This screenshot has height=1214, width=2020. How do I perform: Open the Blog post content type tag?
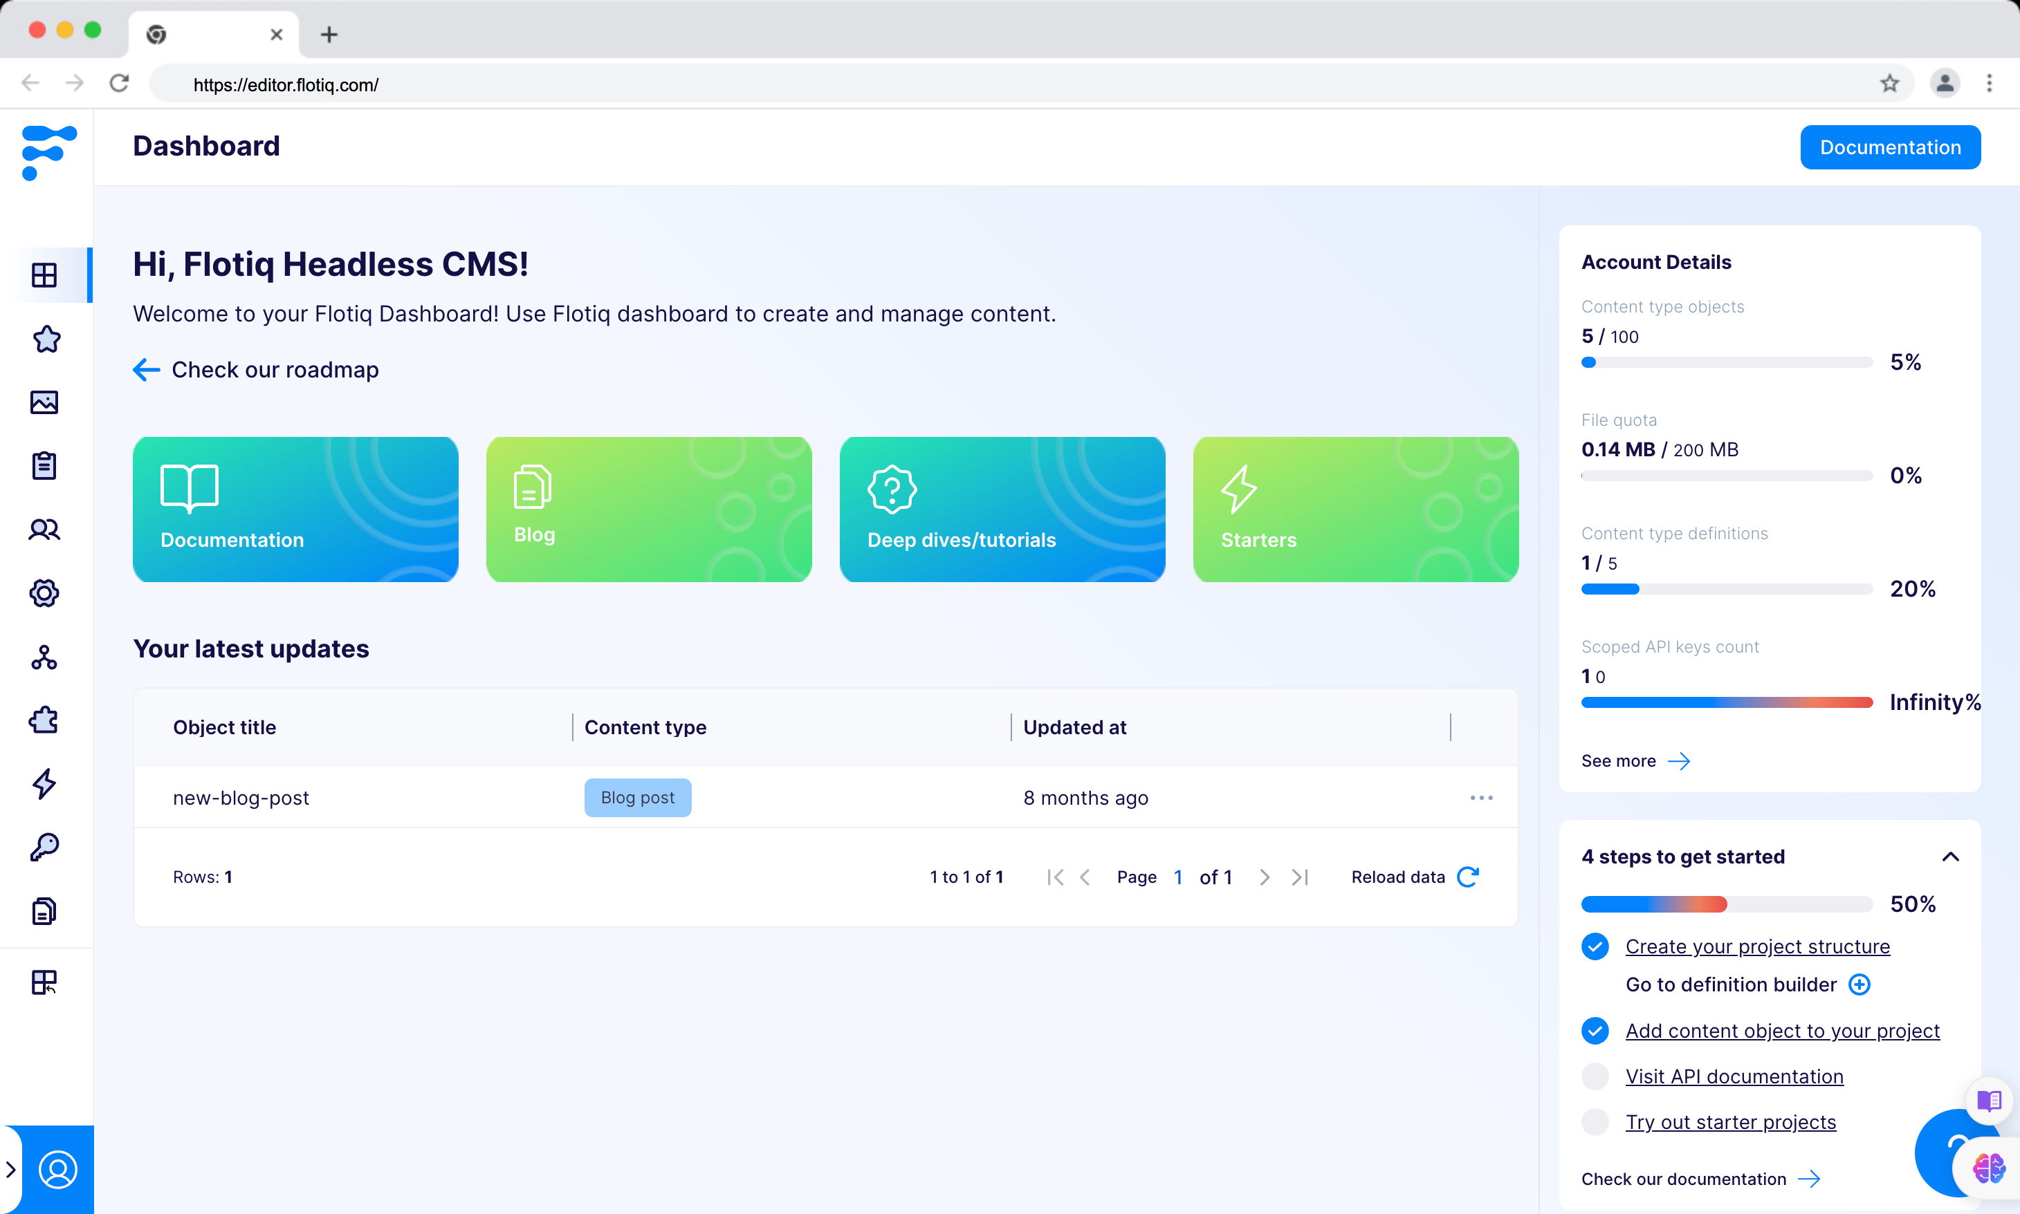[638, 798]
